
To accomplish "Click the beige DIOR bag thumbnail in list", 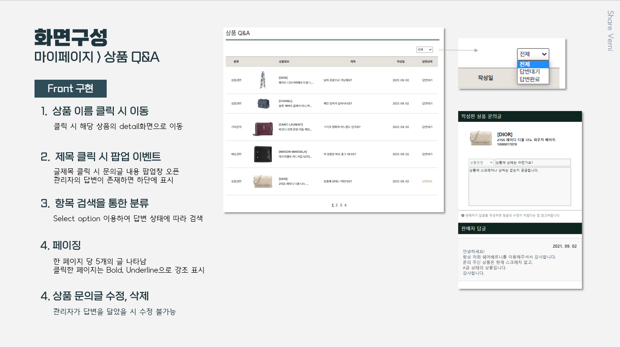I will [263, 181].
